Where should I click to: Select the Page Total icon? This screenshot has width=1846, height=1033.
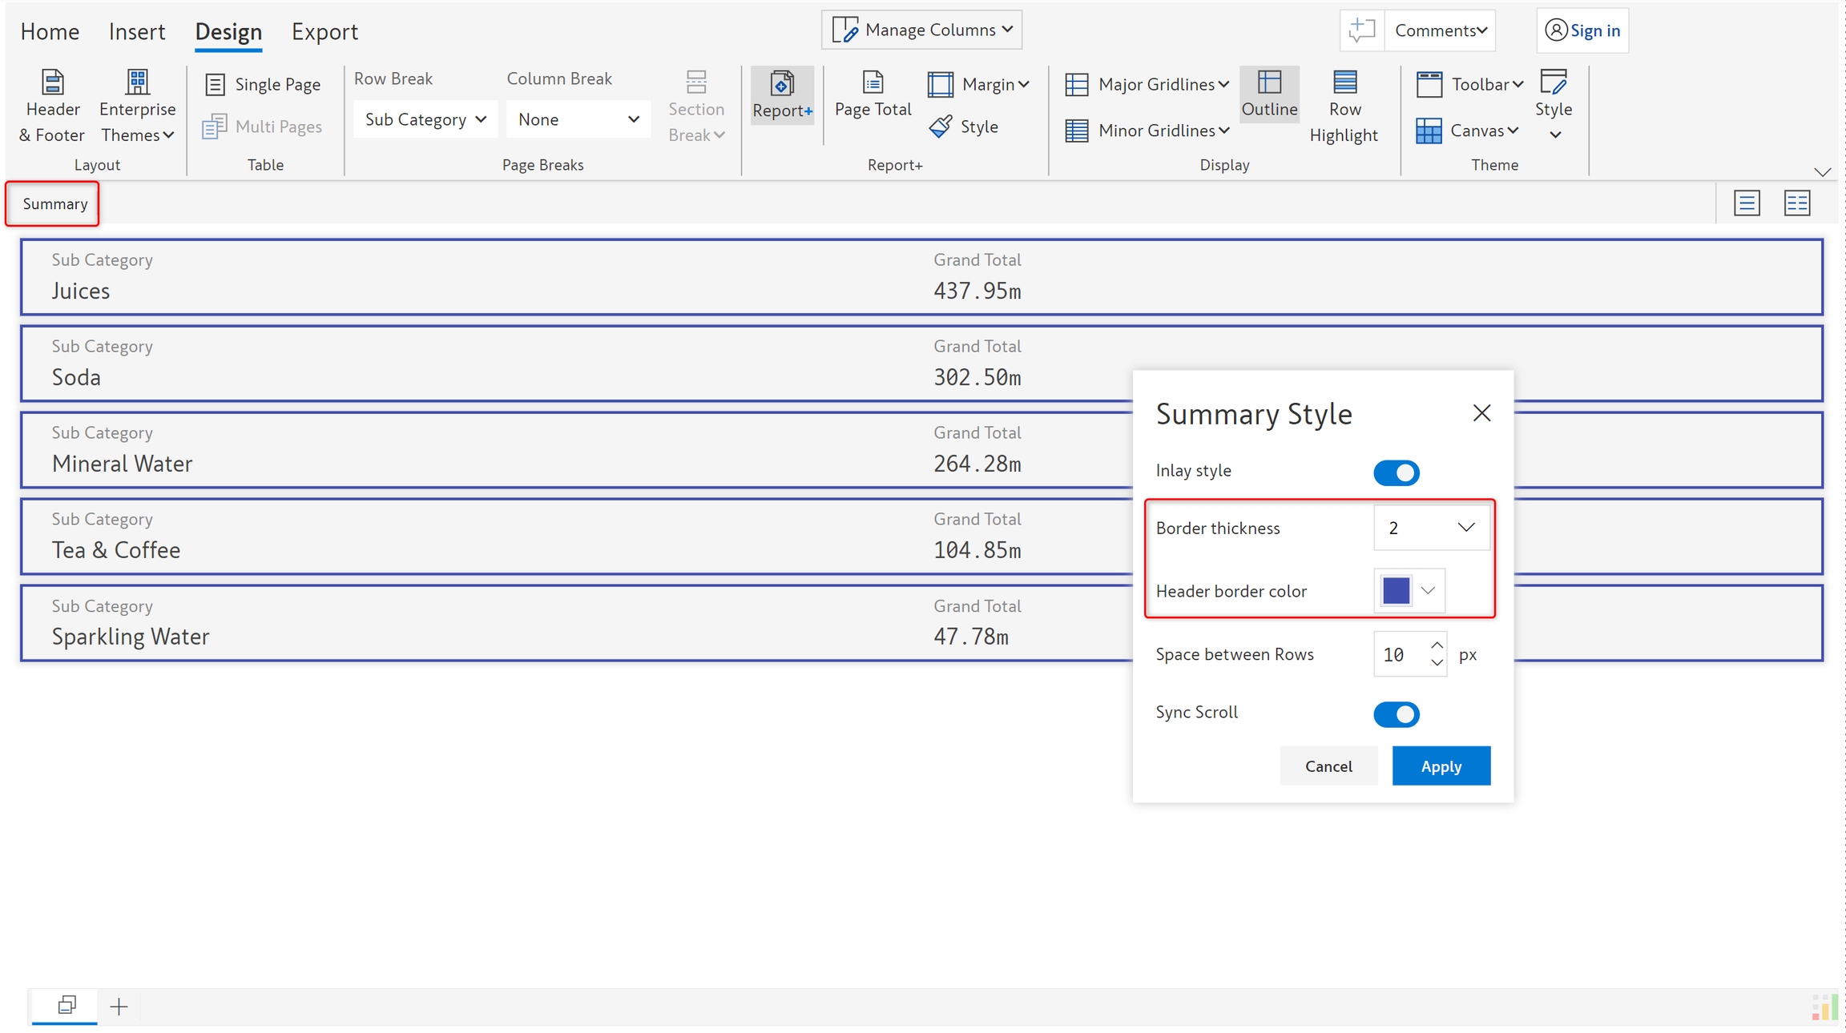pyautogui.click(x=873, y=83)
